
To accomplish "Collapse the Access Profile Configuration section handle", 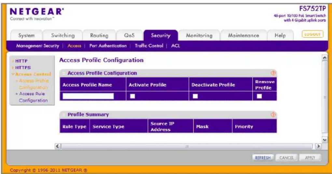I will pyautogui.click(x=63, y=73).
